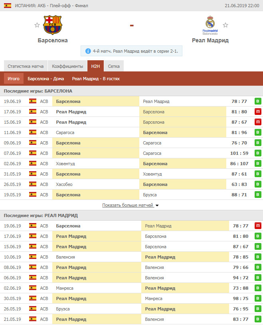This screenshot has height=326, width=263.
Task: Click green В badge for score 76 : 95
Action: tap(258, 309)
